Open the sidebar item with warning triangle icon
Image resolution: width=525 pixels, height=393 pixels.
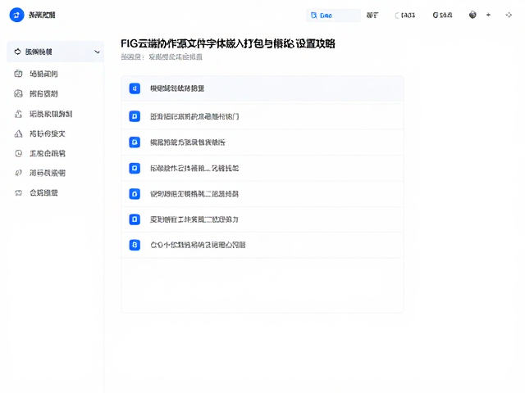point(39,133)
